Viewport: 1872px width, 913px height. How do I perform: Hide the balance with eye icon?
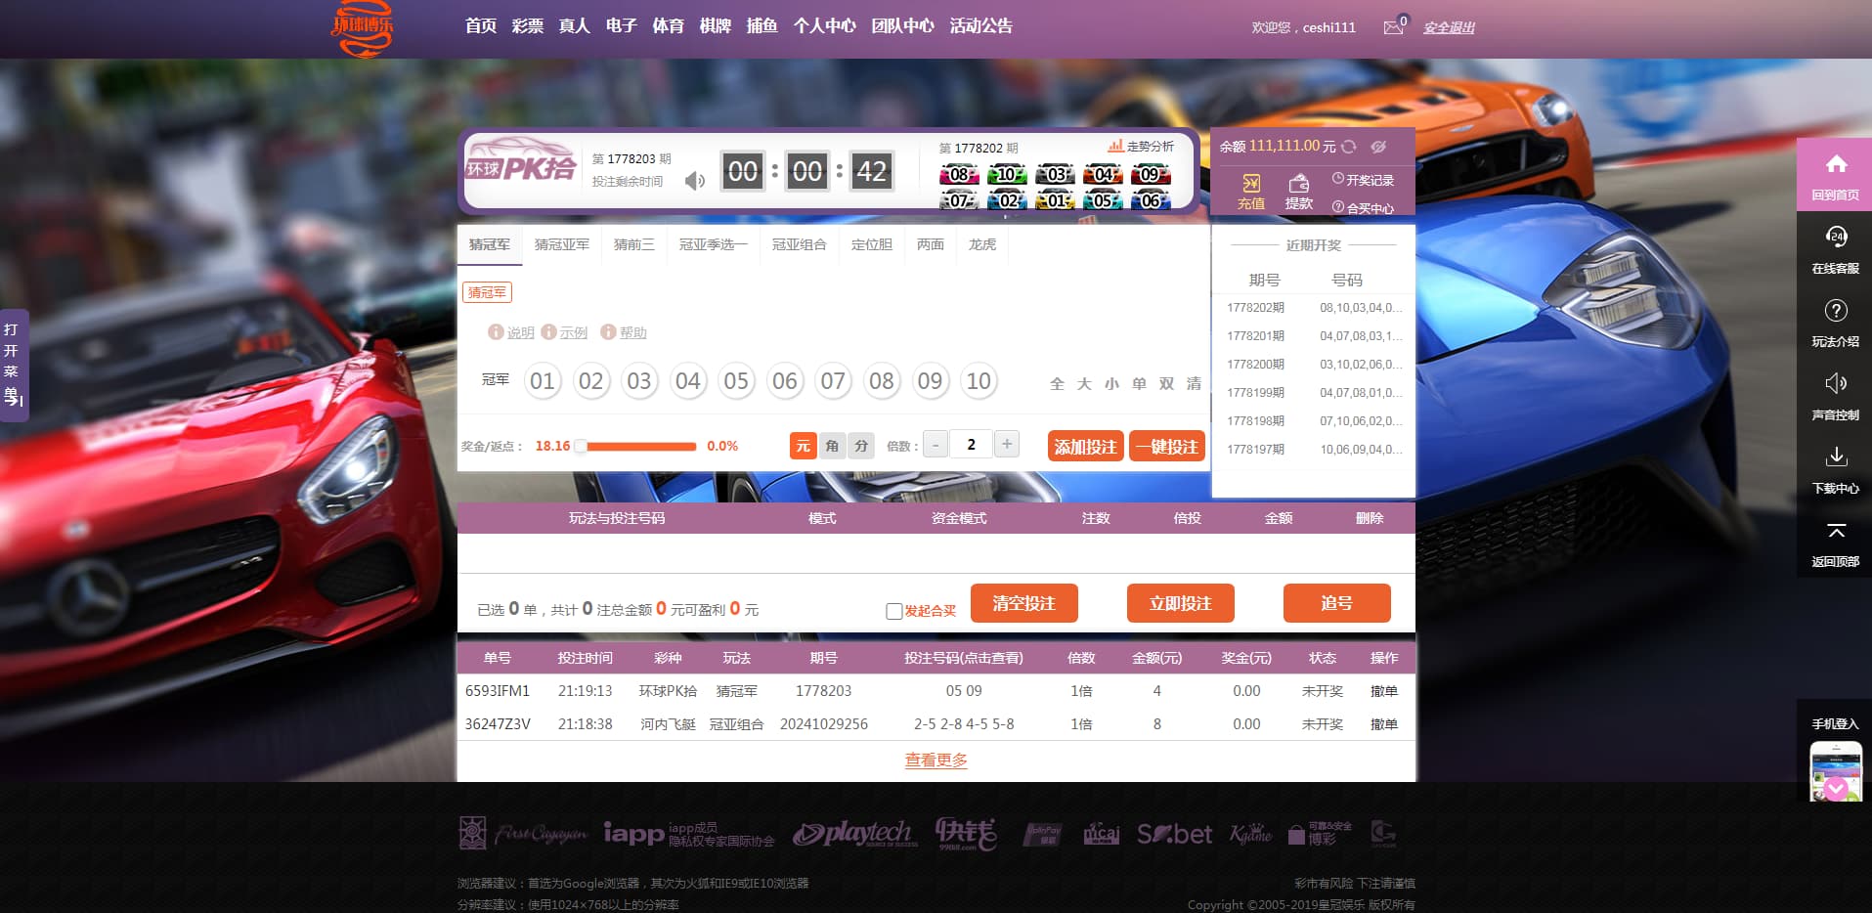(1378, 147)
